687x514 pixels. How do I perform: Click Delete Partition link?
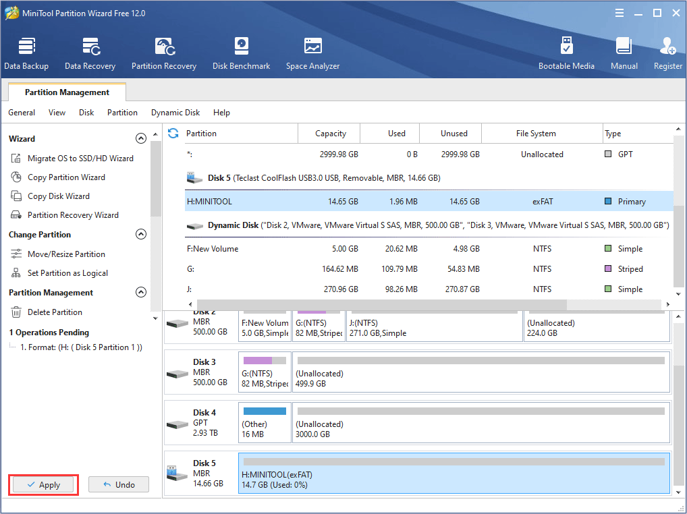click(55, 312)
